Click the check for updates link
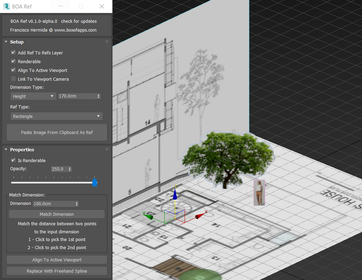The height and width of the screenshot is (280, 362). [79, 21]
